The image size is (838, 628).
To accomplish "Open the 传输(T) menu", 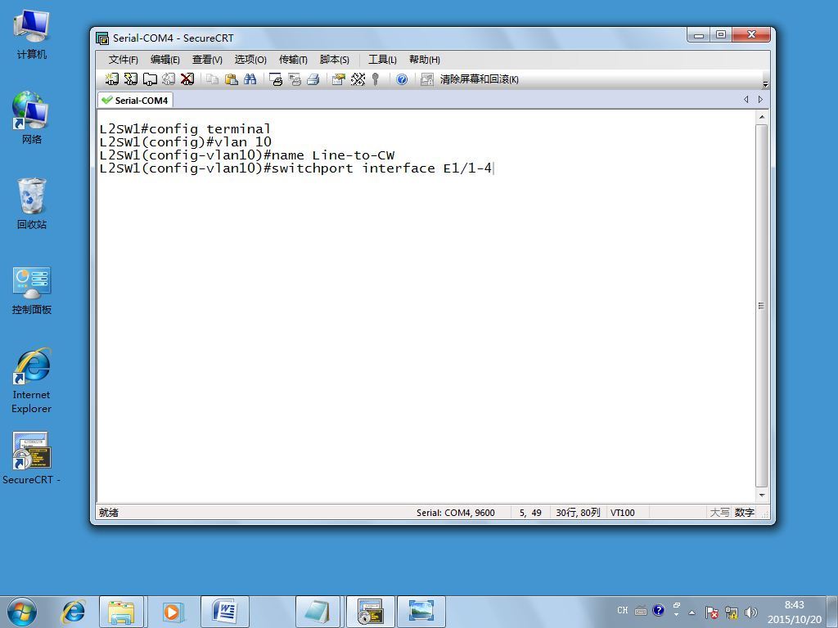I will pyautogui.click(x=293, y=59).
